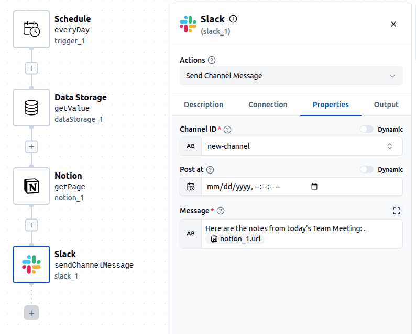The image size is (416, 334).
Task: Switch to the Properties tab
Action: pos(331,105)
